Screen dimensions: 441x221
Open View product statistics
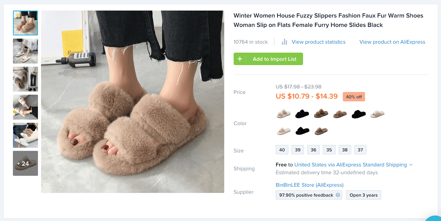tap(318, 42)
